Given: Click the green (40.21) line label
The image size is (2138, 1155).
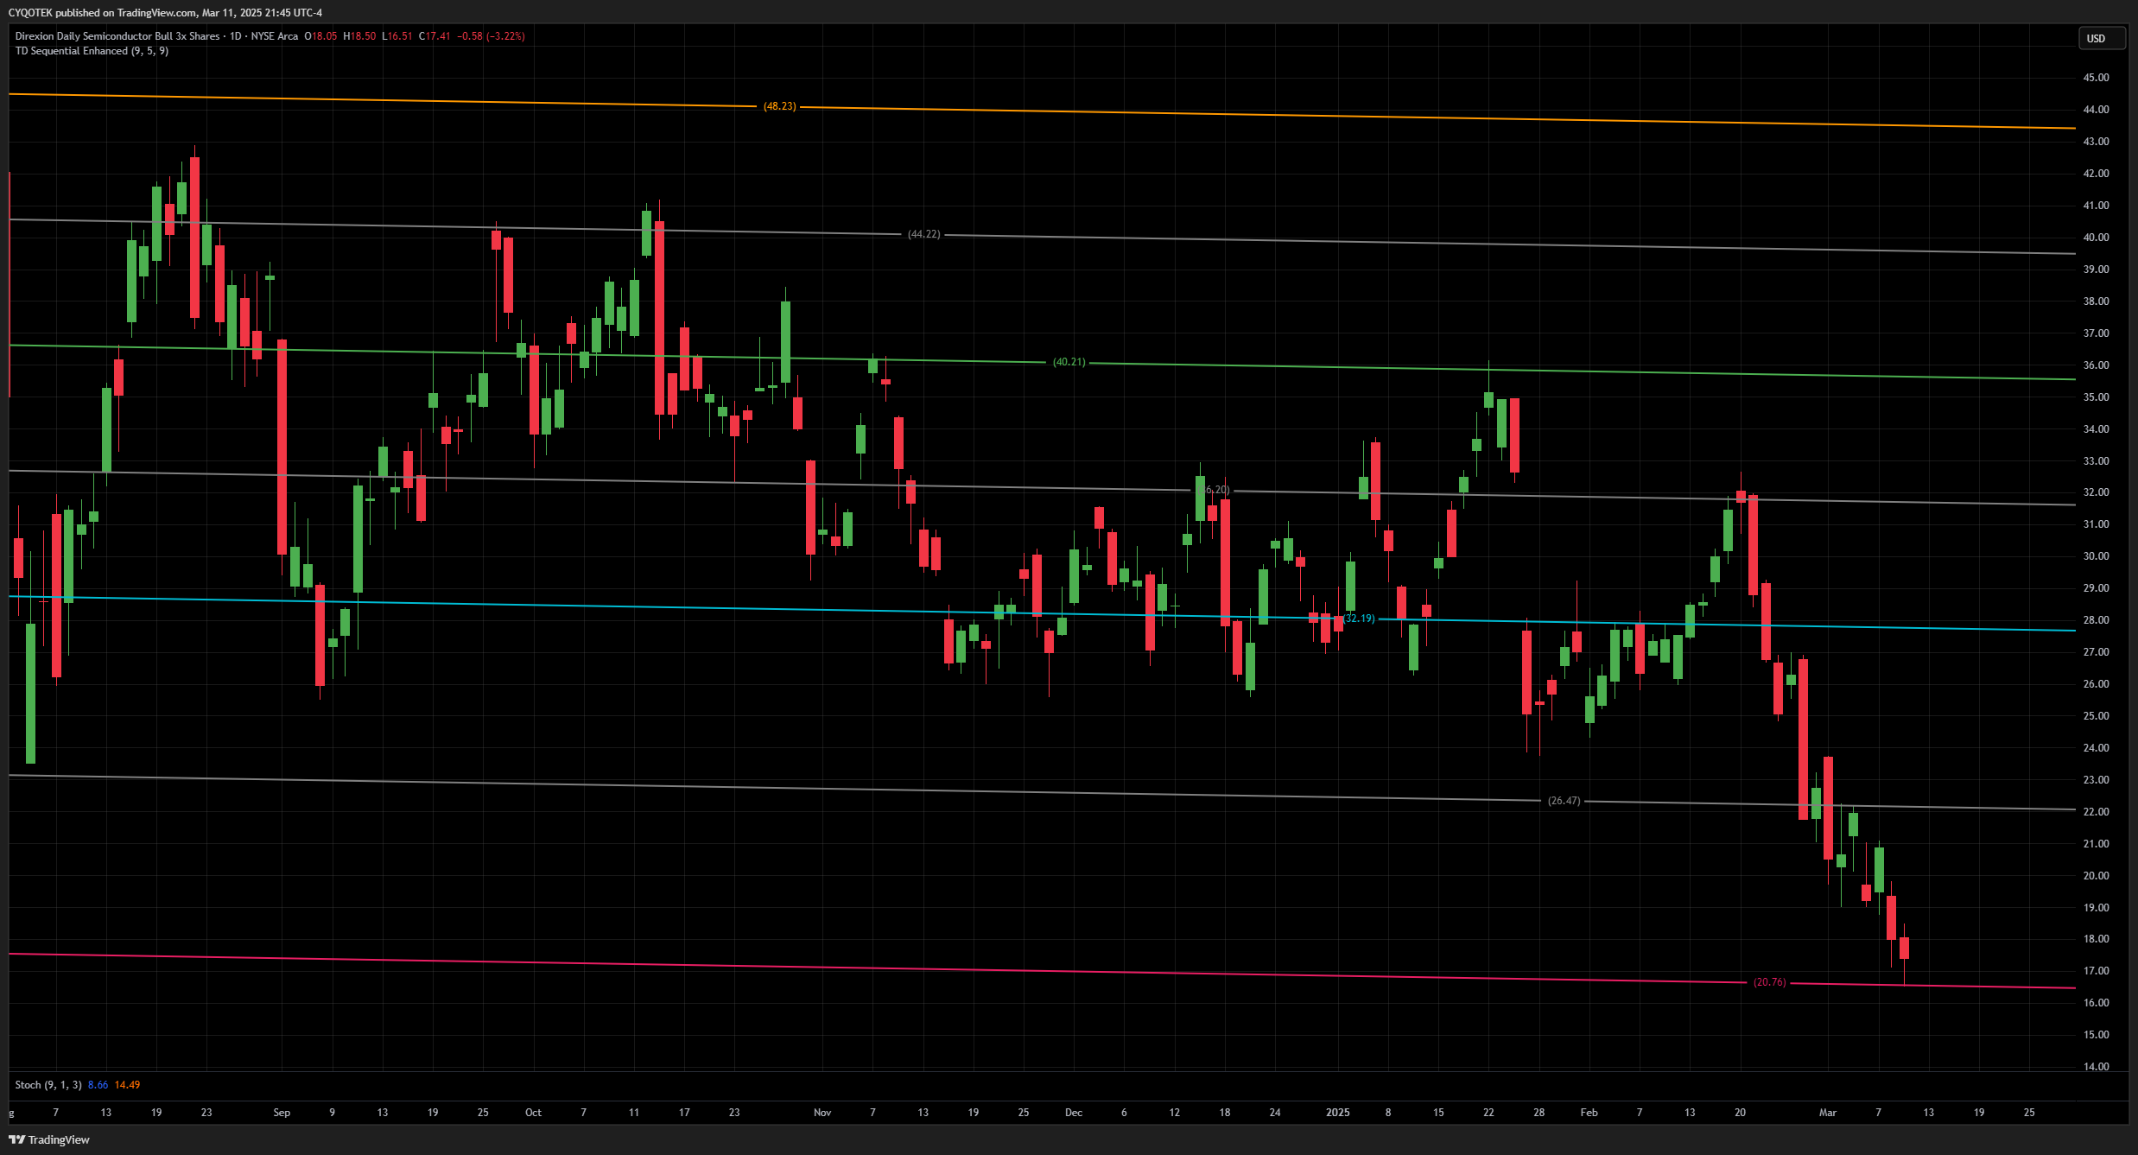Looking at the screenshot, I should click(1069, 362).
